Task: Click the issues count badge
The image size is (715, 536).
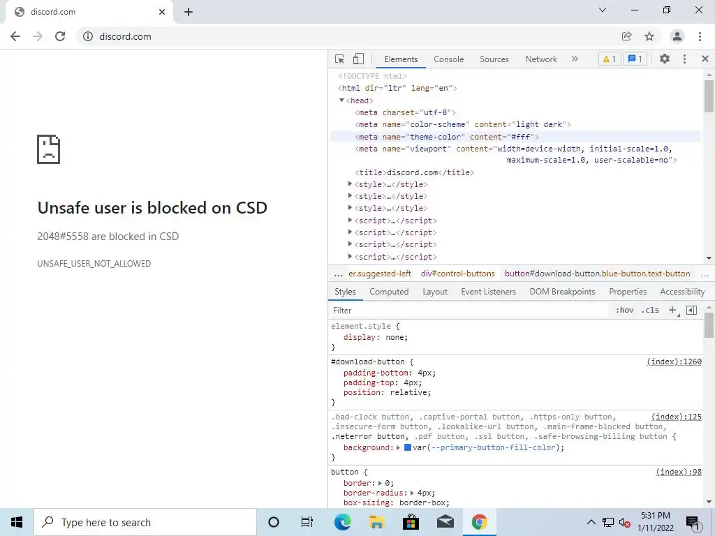Action: coord(635,59)
